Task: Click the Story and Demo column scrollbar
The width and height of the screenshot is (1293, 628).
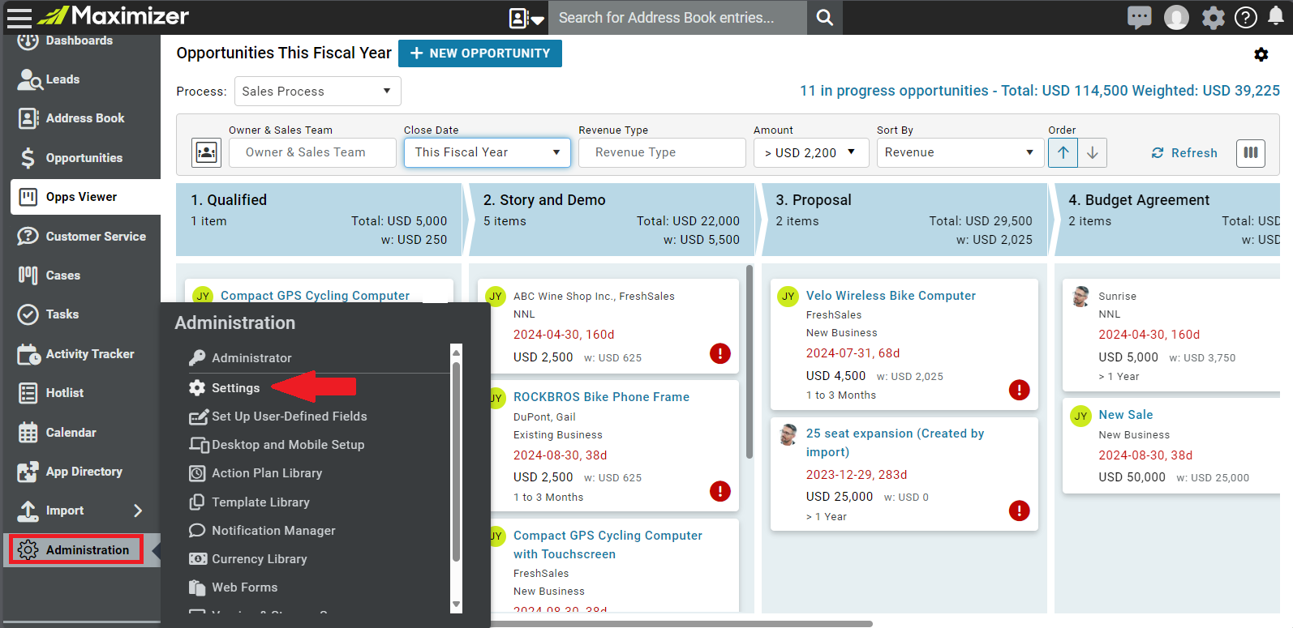Action: point(750,361)
